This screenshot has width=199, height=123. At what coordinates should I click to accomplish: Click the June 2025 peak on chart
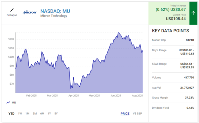pyautogui.click(x=118, y=33)
